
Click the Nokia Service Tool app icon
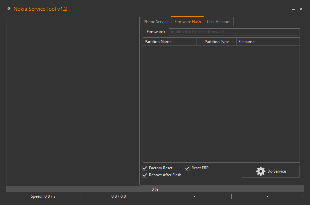tap(9, 9)
